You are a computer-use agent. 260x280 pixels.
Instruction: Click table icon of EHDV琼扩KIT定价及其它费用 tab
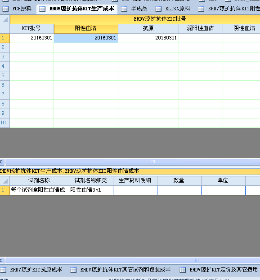click(x=183, y=270)
